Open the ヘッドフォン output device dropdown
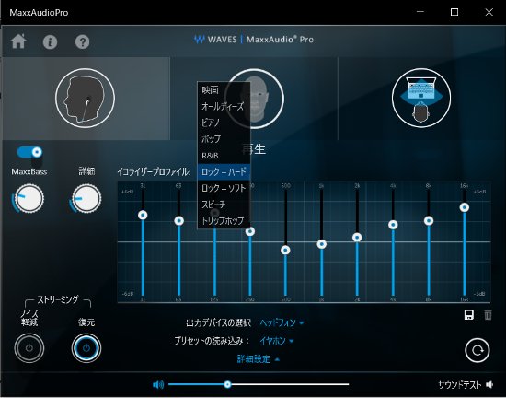506x398 pixels. tap(282, 322)
